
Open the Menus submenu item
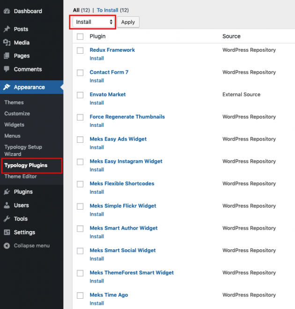pyautogui.click(x=12, y=136)
